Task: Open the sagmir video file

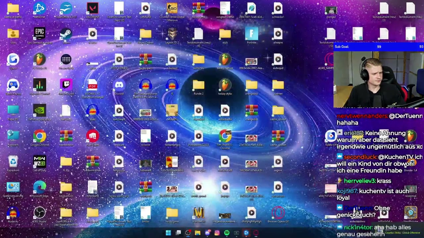Action: [278, 164]
